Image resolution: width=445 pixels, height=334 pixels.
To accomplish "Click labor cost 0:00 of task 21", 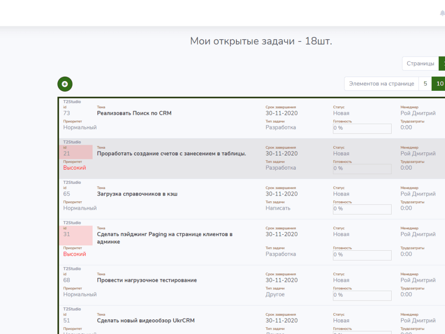I will coord(406,168).
